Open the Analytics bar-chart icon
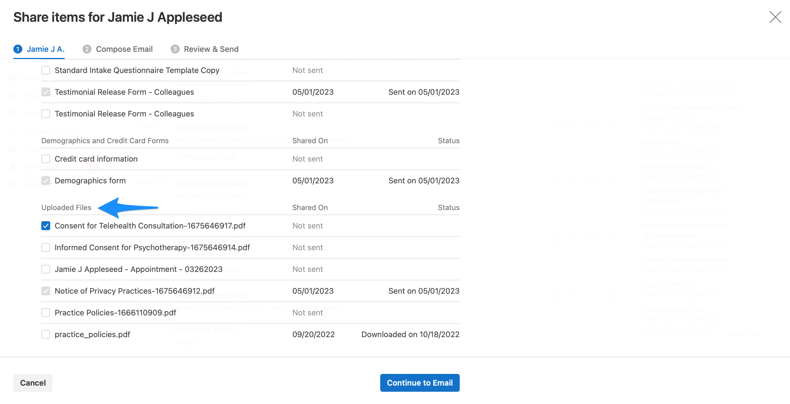 click(x=13, y=113)
